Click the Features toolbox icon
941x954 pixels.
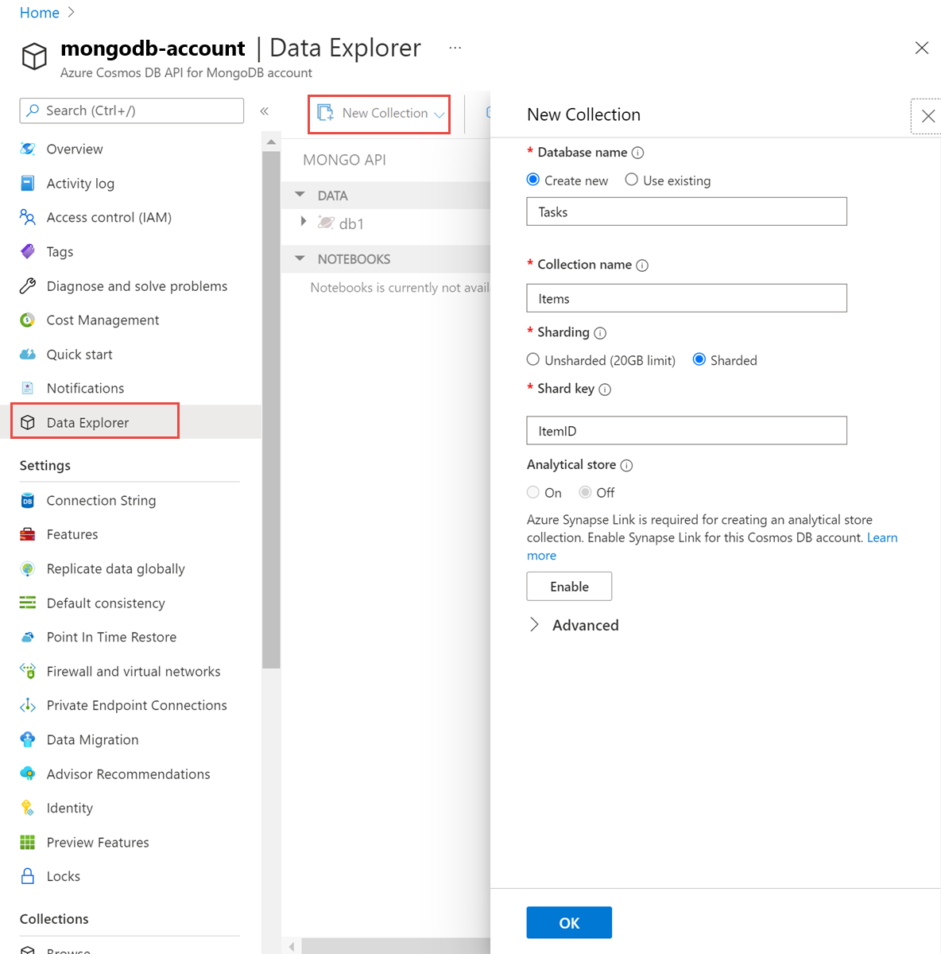(x=28, y=534)
